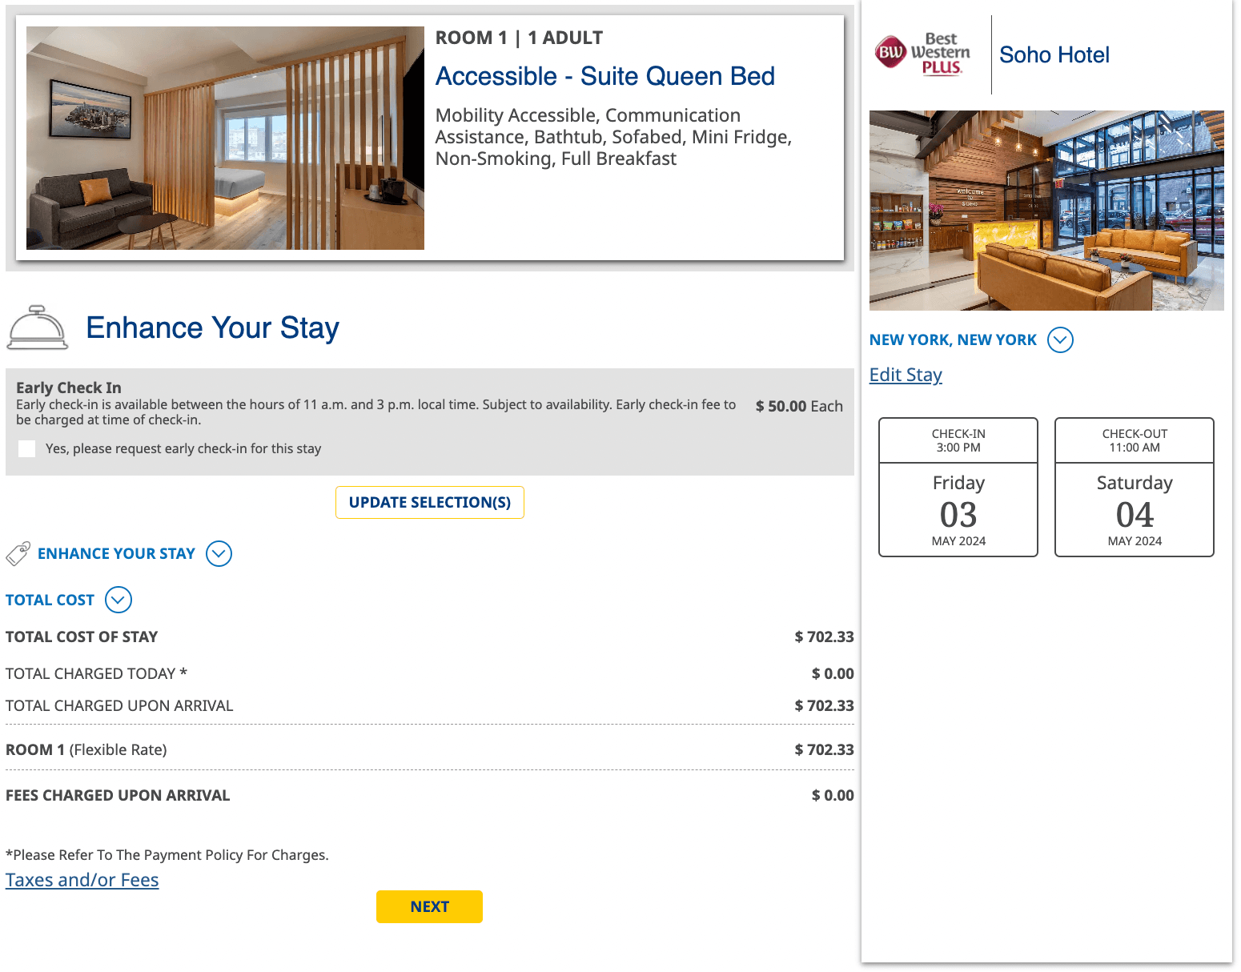Screen dimensions: 1241x972
Task: Click the yellow Next button
Action: coord(429,906)
